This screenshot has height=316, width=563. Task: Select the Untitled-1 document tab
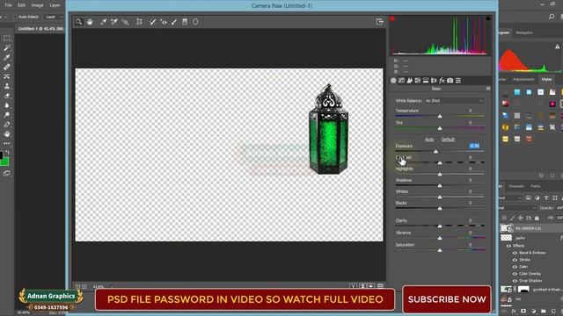pyautogui.click(x=40, y=29)
